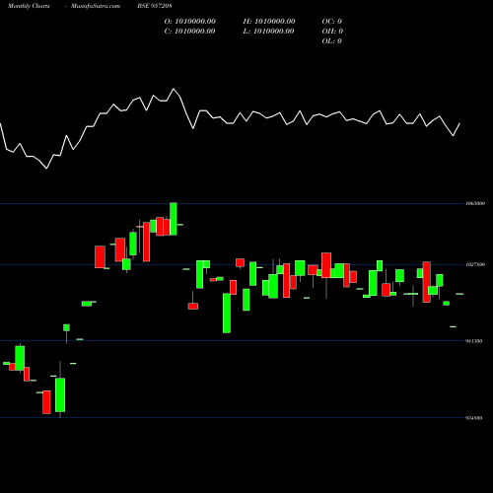Click the peak of the white indicator line
The image size is (493, 493).
pyautogui.click(x=174, y=89)
